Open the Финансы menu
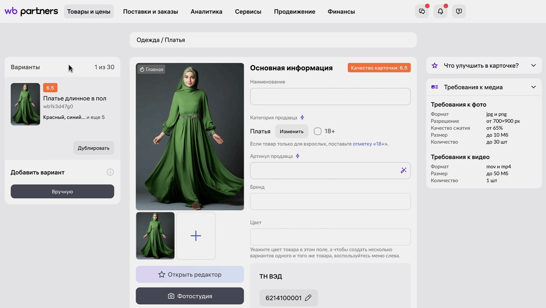 [x=341, y=11]
